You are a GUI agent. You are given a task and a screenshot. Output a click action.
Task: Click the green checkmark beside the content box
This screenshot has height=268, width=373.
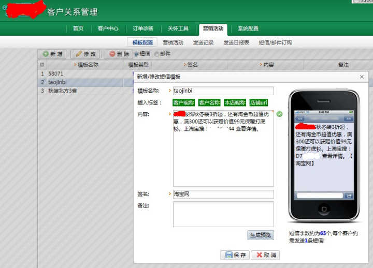(280, 114)
